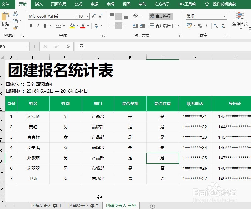Click inside the Name Box showing F9
The image size is (251, 209).
tap(13, 46)
